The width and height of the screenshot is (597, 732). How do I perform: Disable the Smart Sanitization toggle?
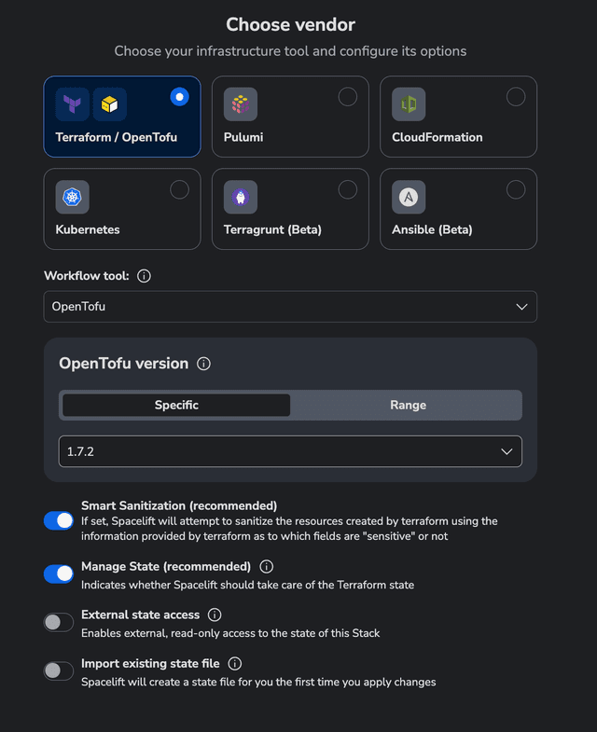point(59,521)
